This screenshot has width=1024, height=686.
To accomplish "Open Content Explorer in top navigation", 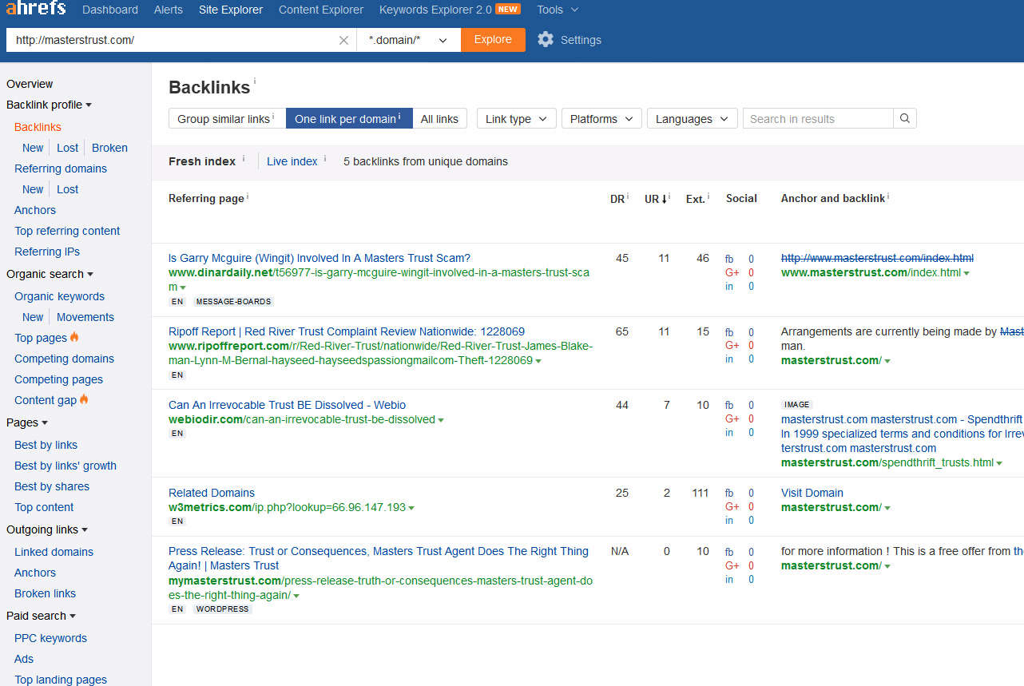I will tap(321, 10).
